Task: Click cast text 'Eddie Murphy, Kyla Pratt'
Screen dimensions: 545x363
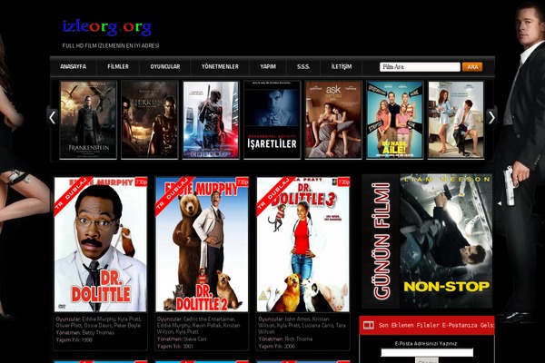Action: click(112, 319)
